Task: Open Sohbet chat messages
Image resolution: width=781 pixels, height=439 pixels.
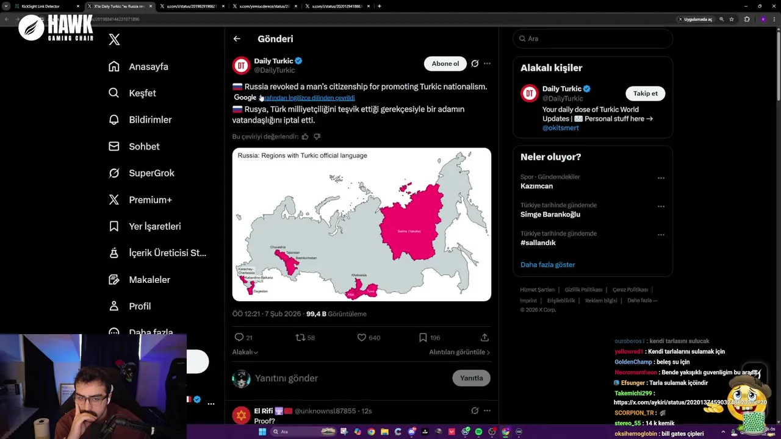Action: click(134, 146)
